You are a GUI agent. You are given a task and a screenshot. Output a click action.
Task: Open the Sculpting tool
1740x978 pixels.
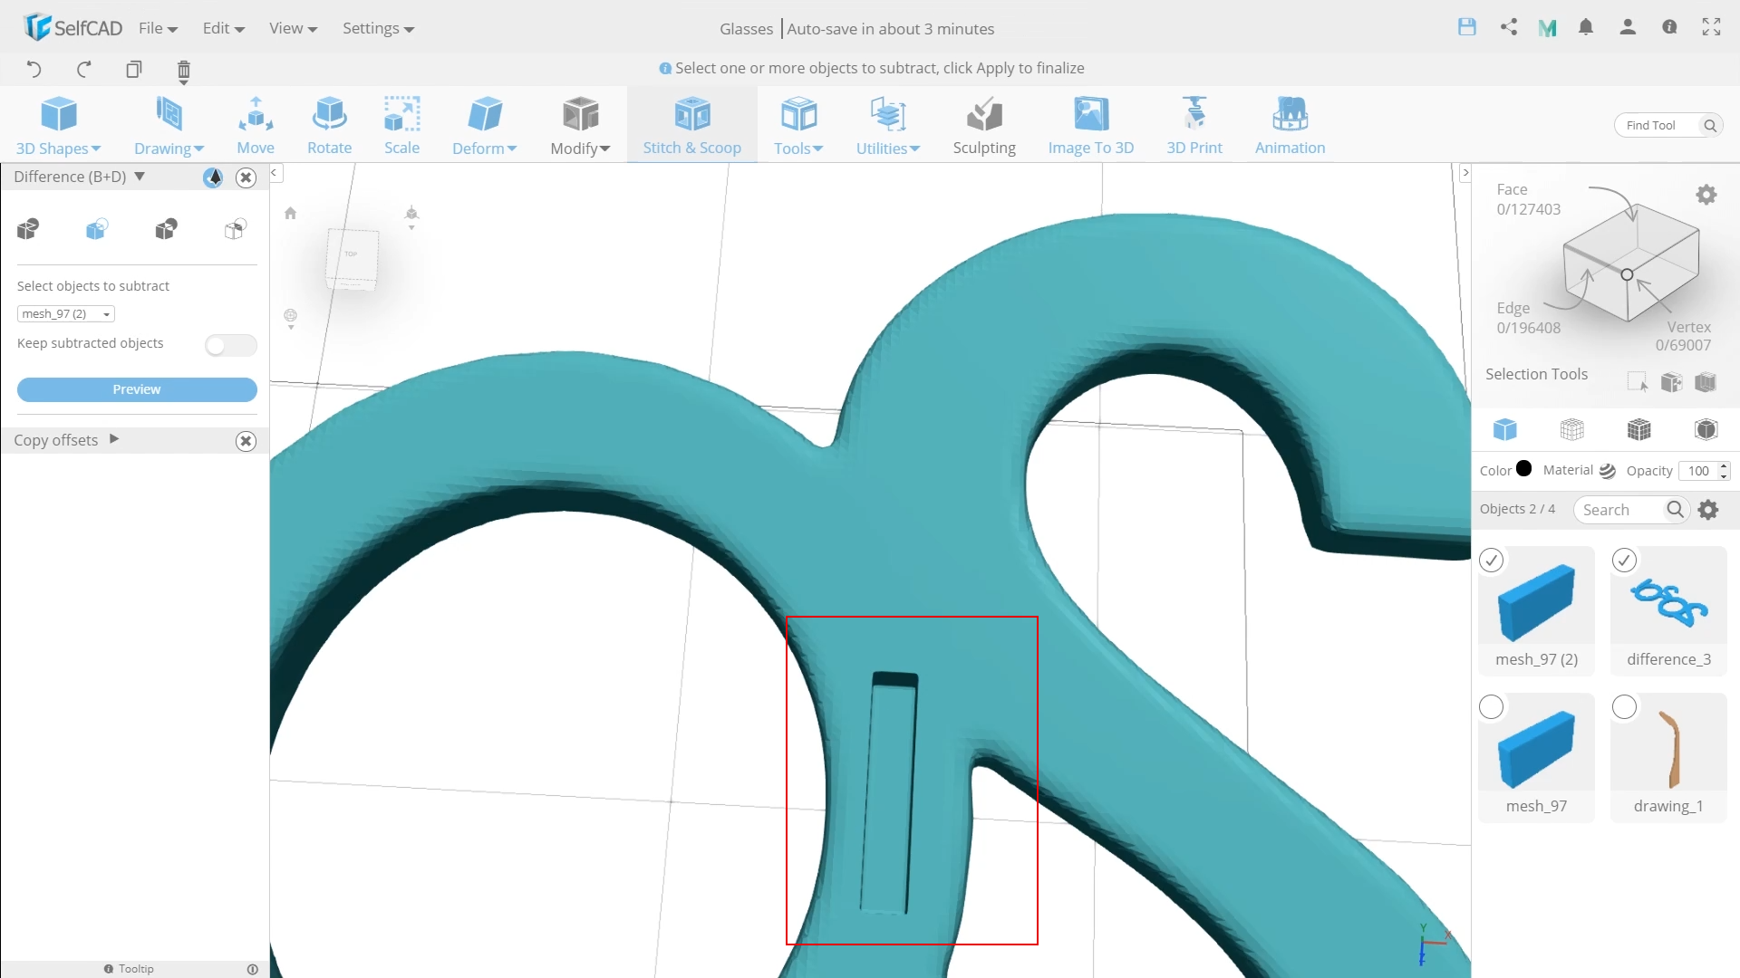tap(984, 126)
